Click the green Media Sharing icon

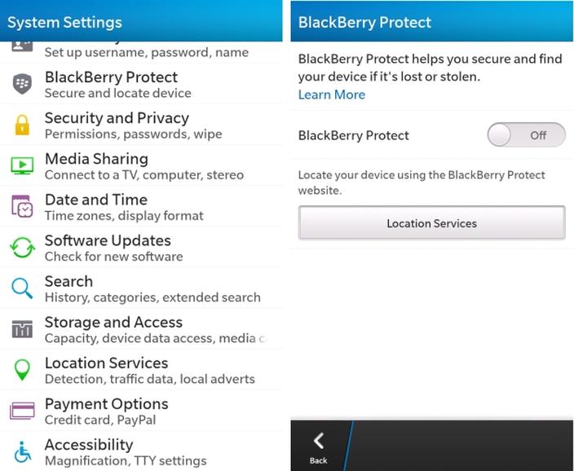[x=22, y=165]
